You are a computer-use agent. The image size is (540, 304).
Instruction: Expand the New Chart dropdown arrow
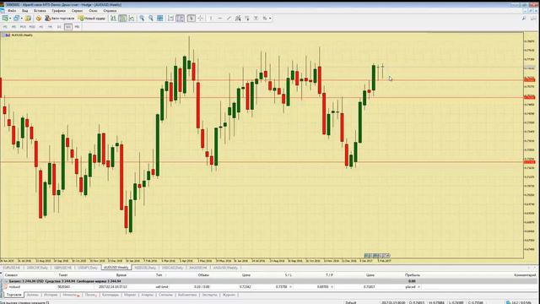[x=10, y=18]
